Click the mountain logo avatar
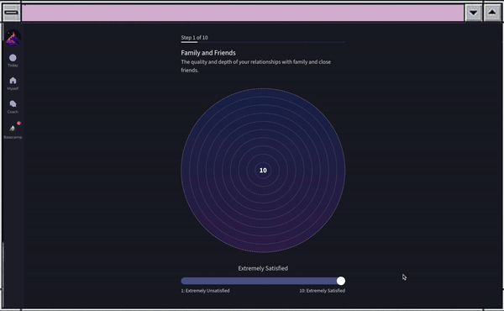 coord(13,38)
